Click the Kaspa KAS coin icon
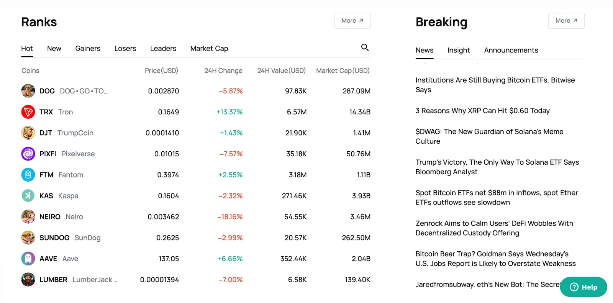 click(x=28, y=196)
